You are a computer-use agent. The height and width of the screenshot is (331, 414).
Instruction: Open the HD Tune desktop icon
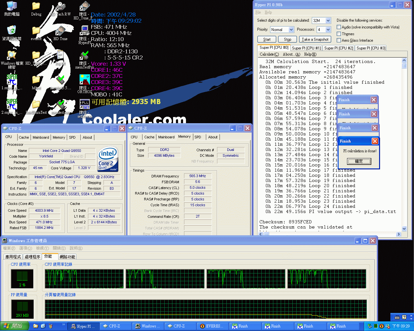tap(60, 32)
